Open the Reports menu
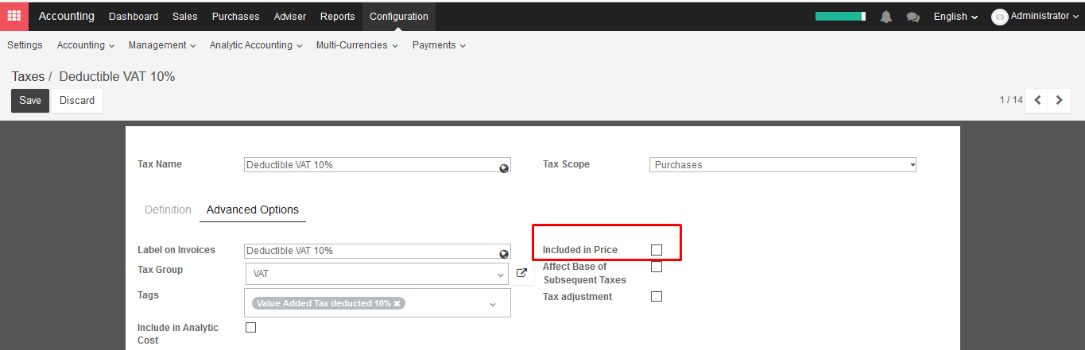Viewport: 1085px width, 350px height. click(338, 16)
